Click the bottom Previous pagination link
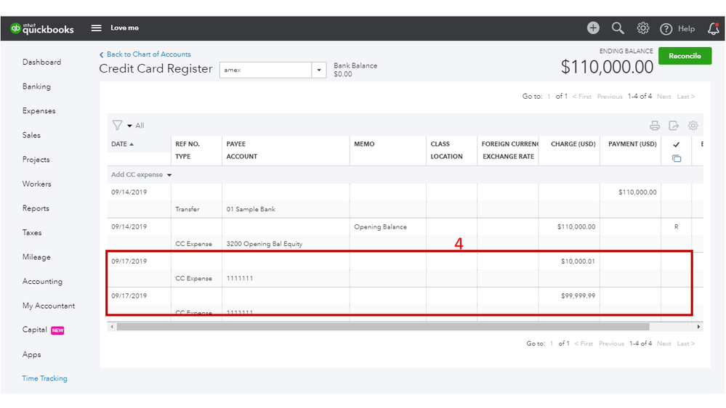The height and width of the screenshot is (408, 726). (611, 343)
